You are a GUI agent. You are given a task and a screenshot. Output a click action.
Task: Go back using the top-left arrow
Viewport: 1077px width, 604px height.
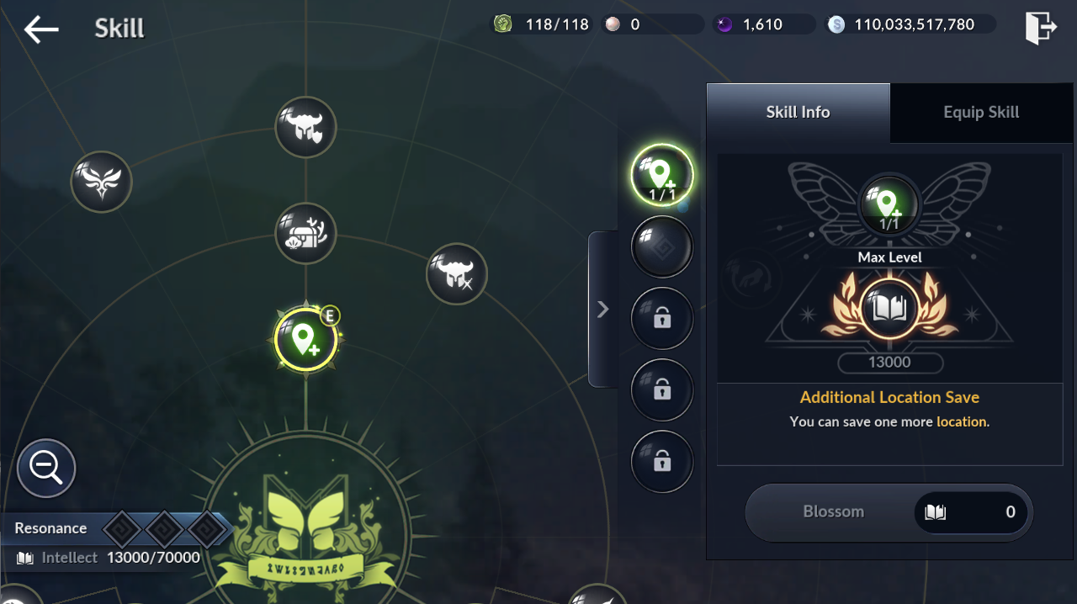40,29
